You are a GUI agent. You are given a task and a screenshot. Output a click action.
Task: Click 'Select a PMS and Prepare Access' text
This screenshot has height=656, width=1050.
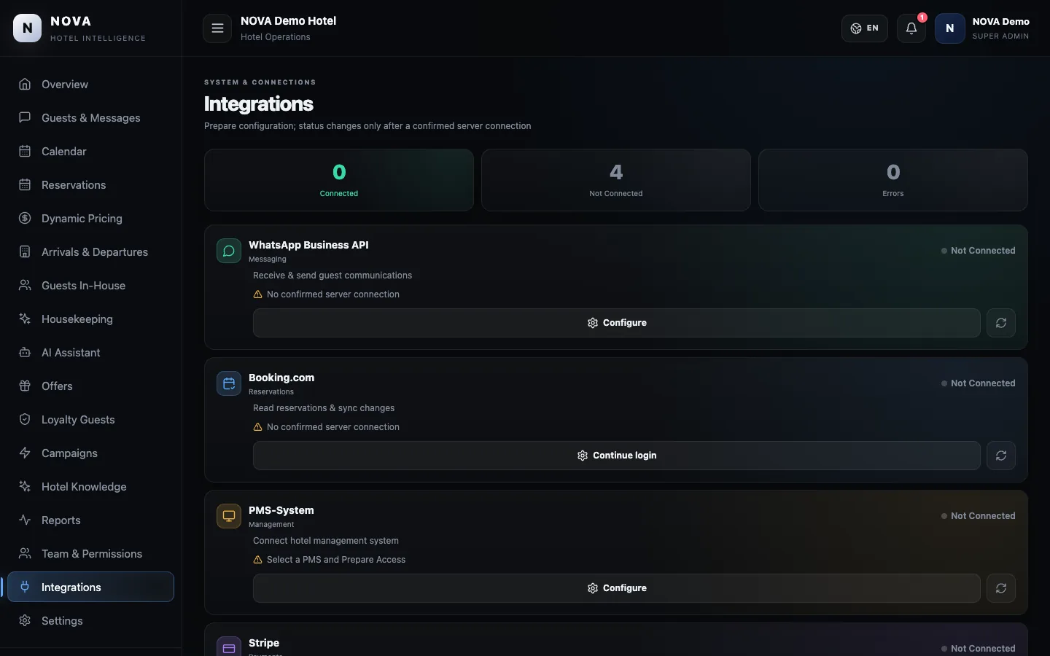coord(336,560)
